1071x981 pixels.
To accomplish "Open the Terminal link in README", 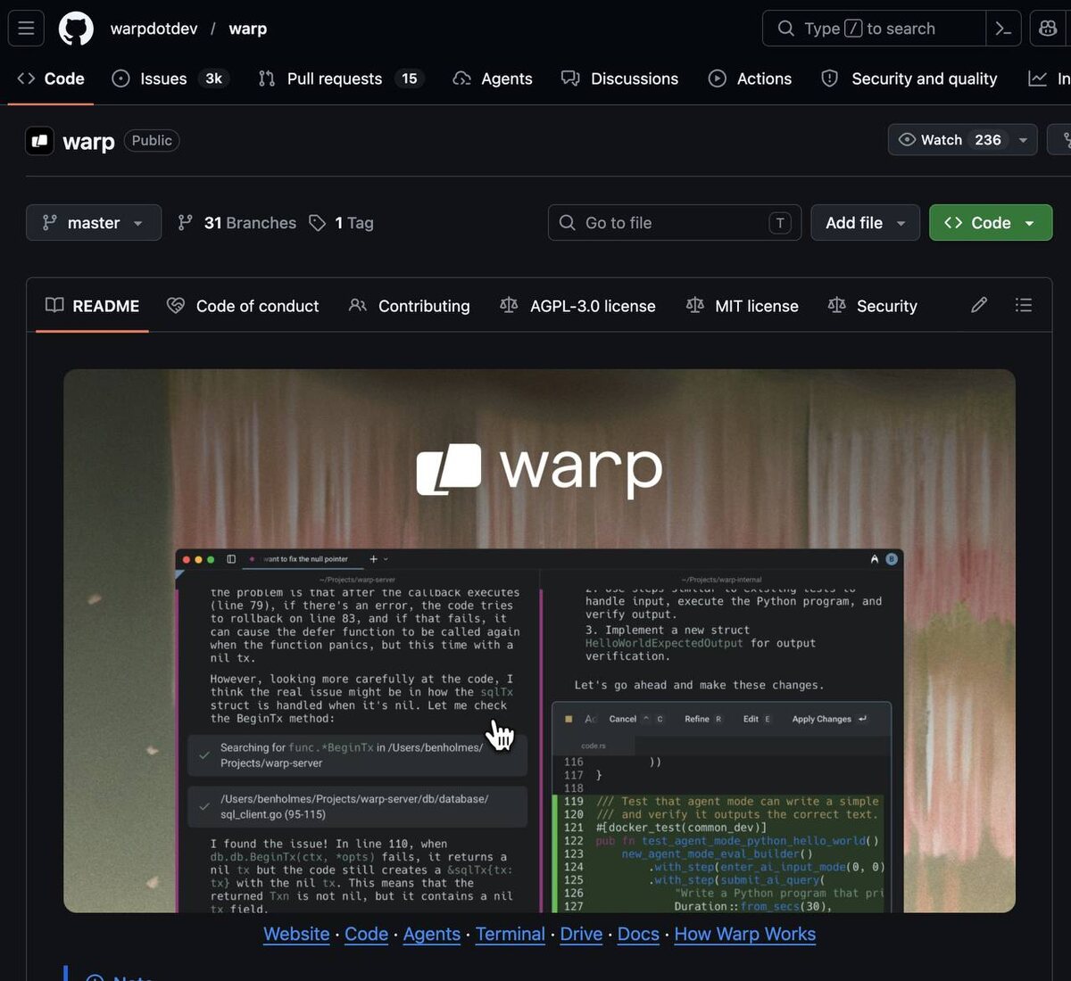I will click(510, 934).
